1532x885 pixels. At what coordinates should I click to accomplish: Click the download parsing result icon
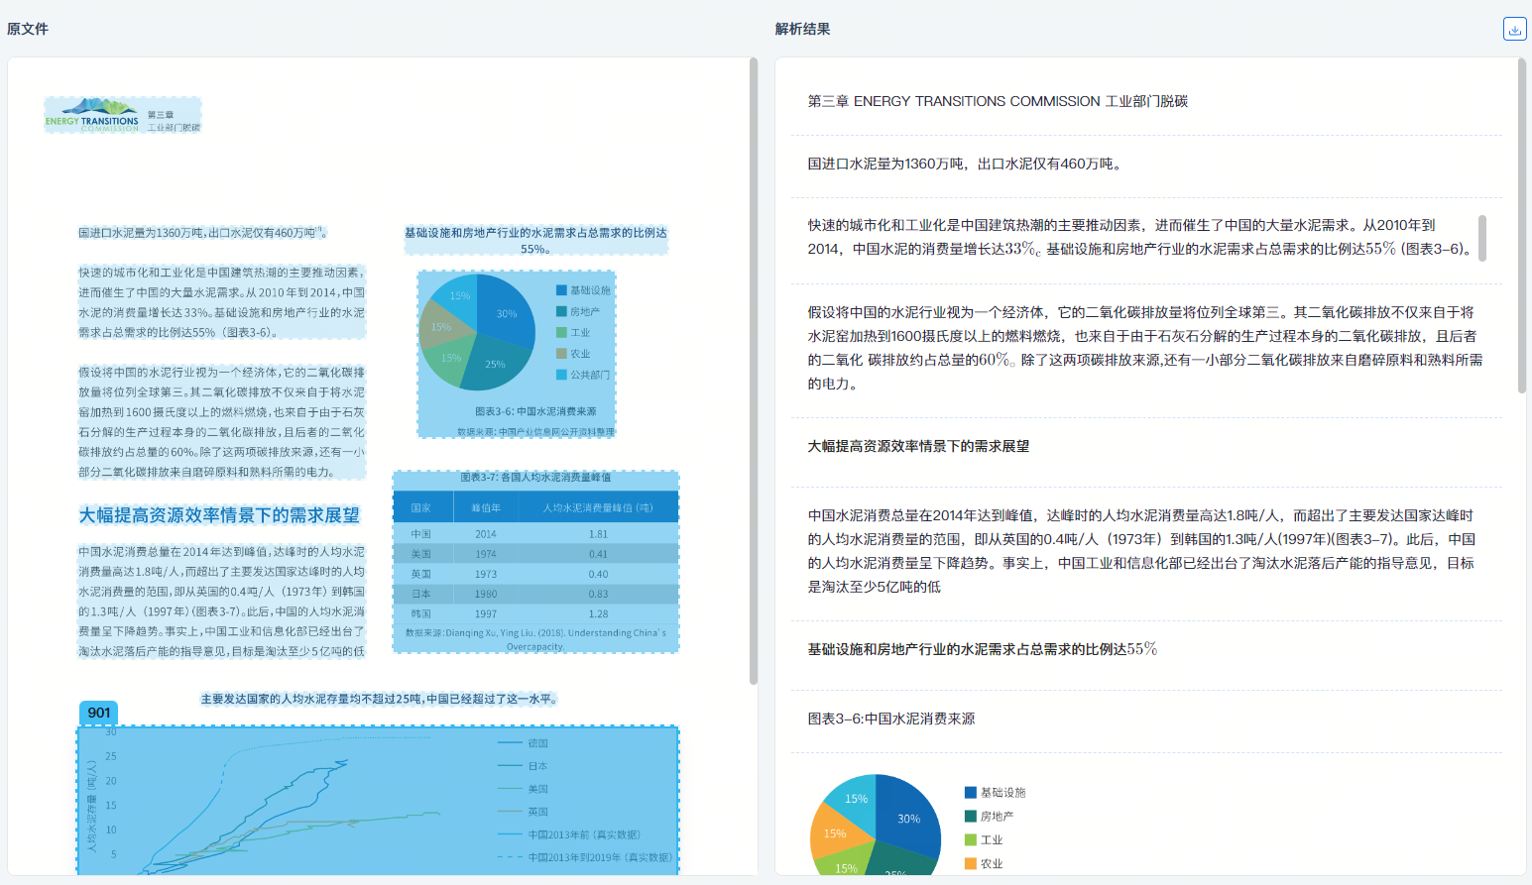[x=1514, y=29]
